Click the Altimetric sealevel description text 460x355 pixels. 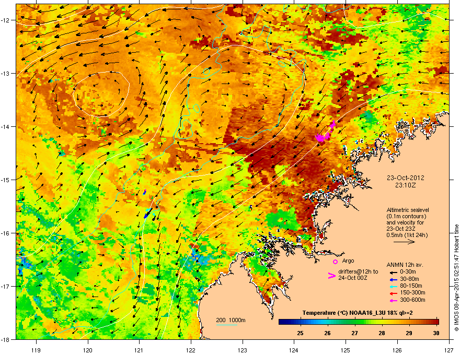407,222
